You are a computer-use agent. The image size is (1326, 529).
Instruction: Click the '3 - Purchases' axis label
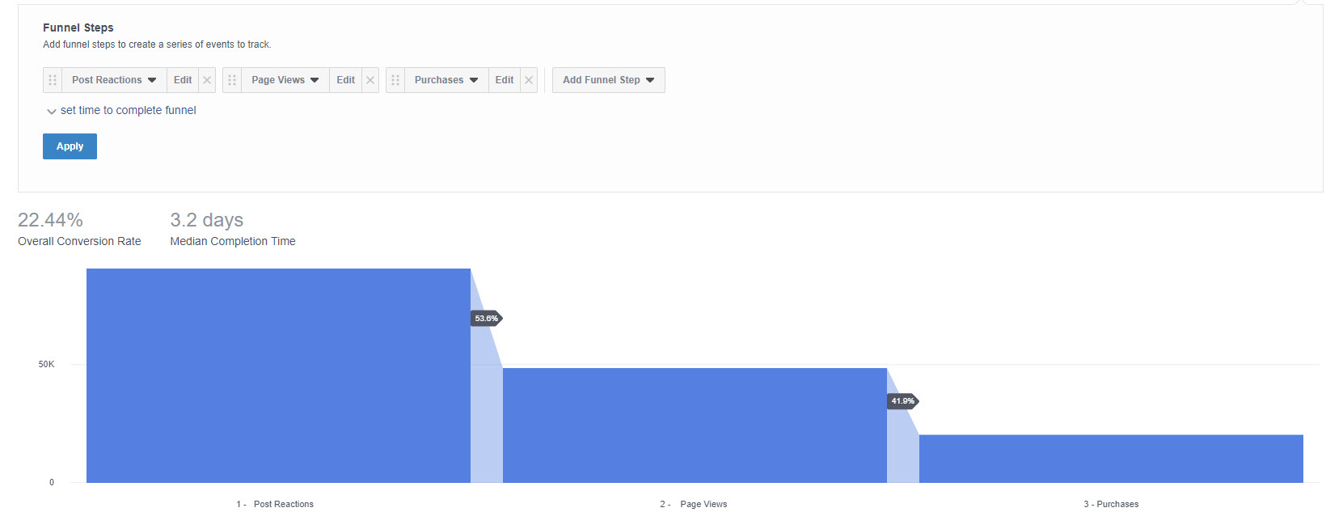(1111, 504)
